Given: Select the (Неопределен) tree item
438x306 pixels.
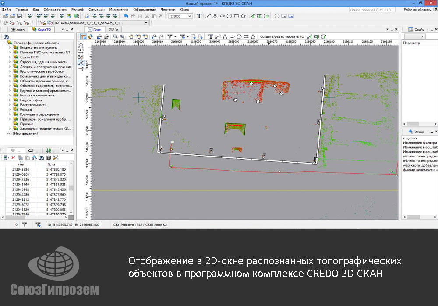Looking at the screenshot, I should click(x=25, y=133).
